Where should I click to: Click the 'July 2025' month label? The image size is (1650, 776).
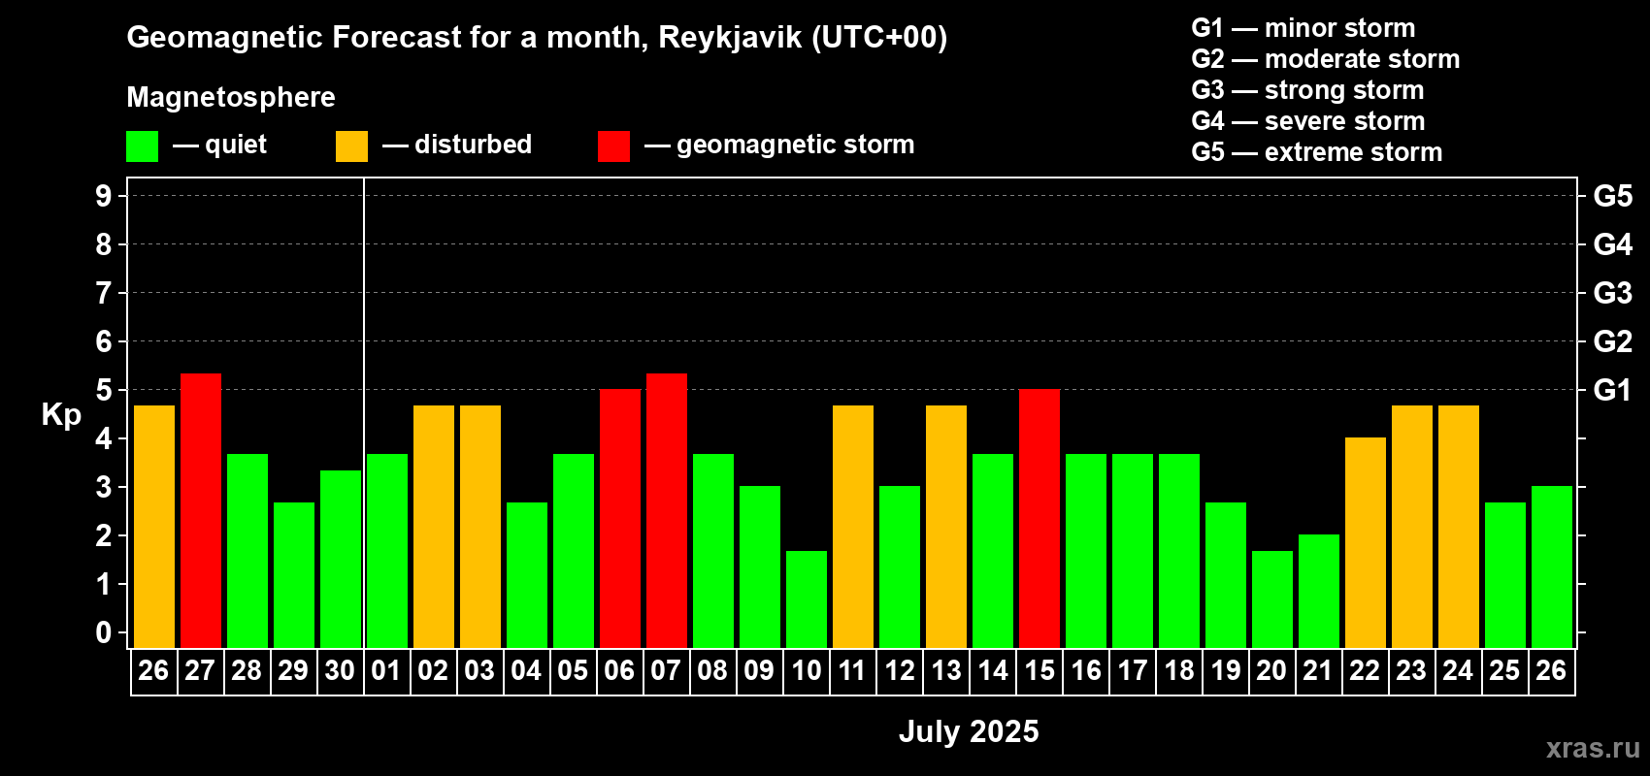pyautogui.click(x=969, y=731)
